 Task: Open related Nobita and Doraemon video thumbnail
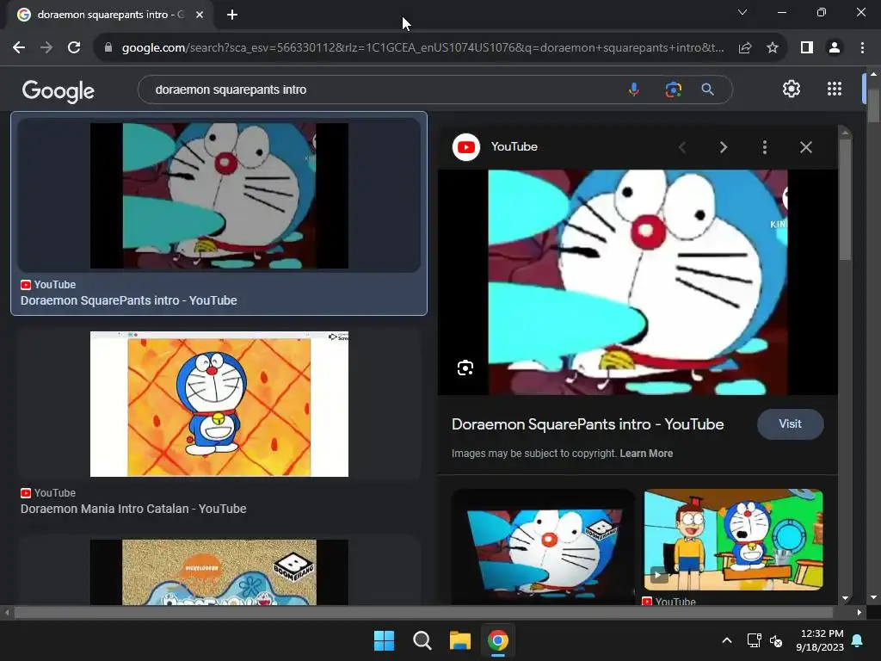pyautogui.click(x=734, y=540)
